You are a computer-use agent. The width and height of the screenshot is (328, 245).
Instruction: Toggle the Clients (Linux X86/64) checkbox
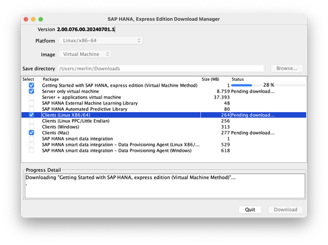click(x=31, y=115)
